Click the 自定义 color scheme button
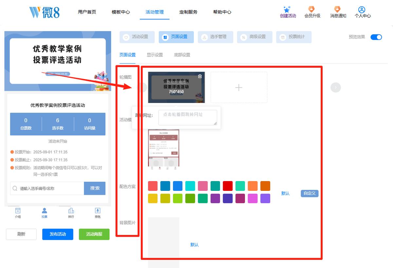 coord(309,193)
